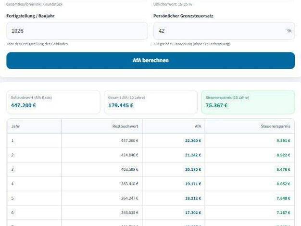Click Steuerersparnis 7.267 € in year 6 row

point(283,213)
